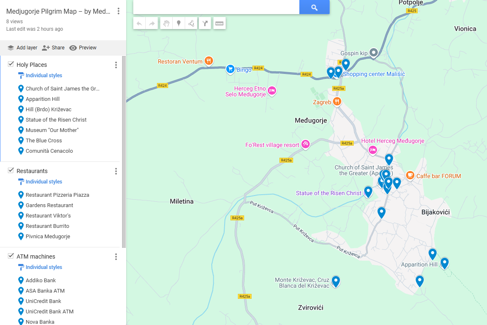Toggle the Restaurants layer checkbox

point(11,171)
